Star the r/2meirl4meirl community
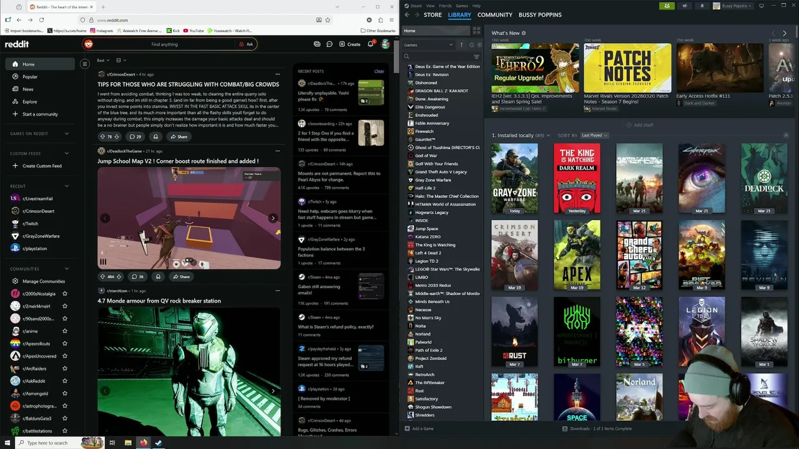This screenshot has width=799, height=449. click(x=65, y=306)
